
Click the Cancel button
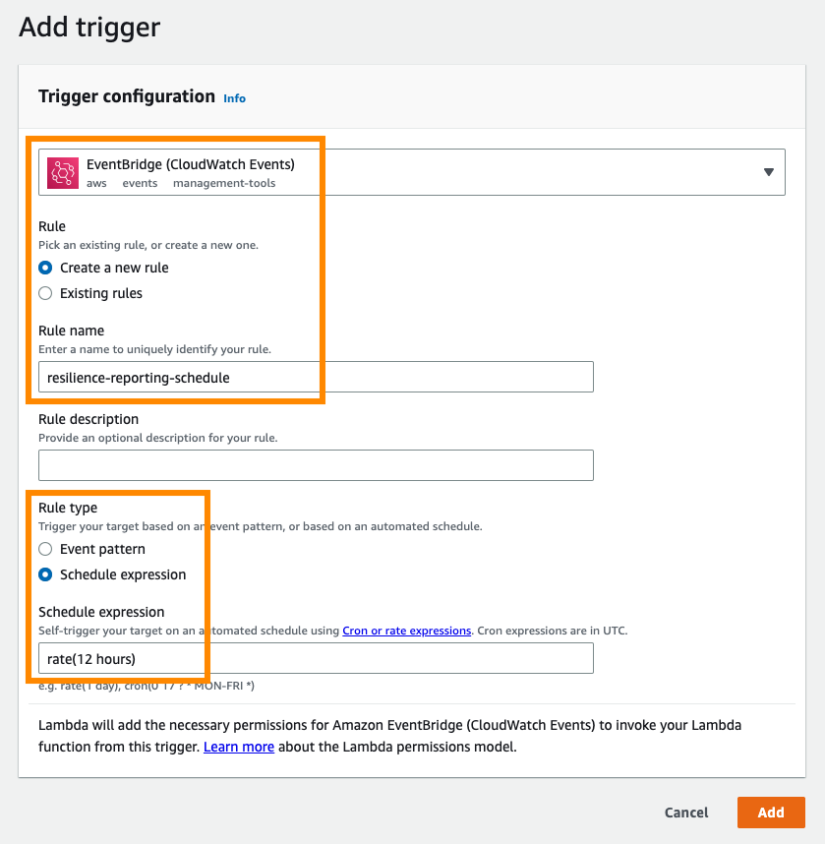685,813
